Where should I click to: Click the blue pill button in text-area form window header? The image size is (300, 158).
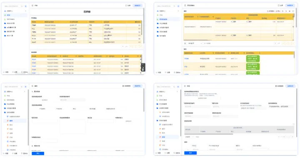point(137,86)
